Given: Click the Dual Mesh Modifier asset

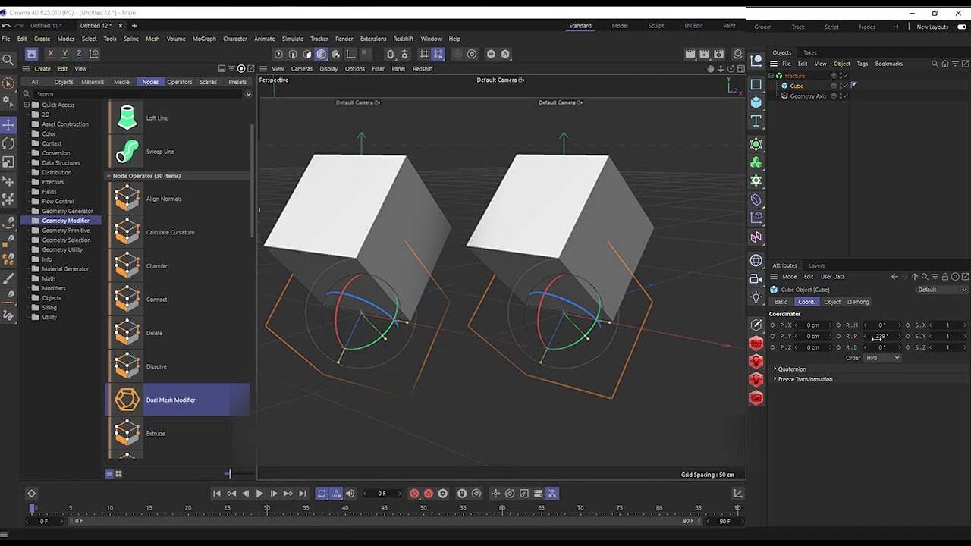Looking at the screenshot, I should [x=178, y=400].
